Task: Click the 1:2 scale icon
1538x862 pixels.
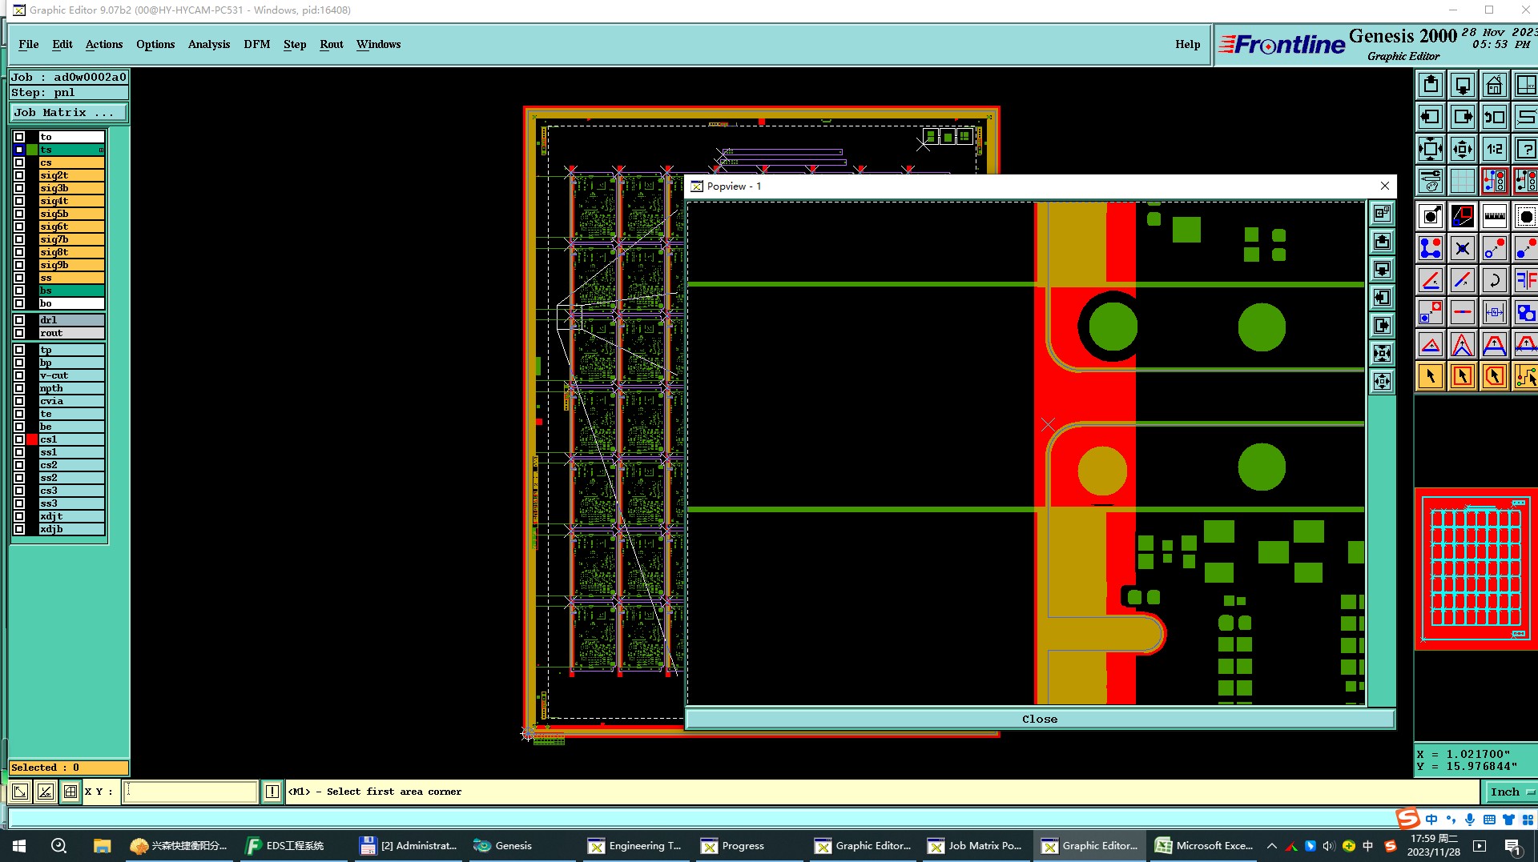Action: pyautogui.click(x=1495, y=149)
